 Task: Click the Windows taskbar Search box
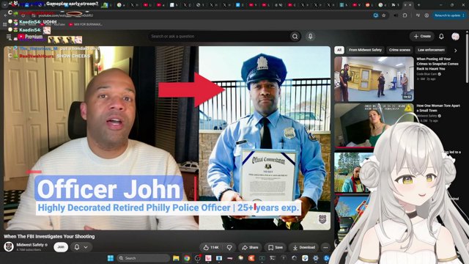tap(144, 258)
